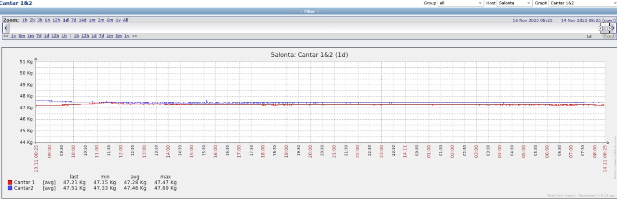Collapse the Filter bar
617x199 pixels.
pyautogui.click(x=309, y=12)
